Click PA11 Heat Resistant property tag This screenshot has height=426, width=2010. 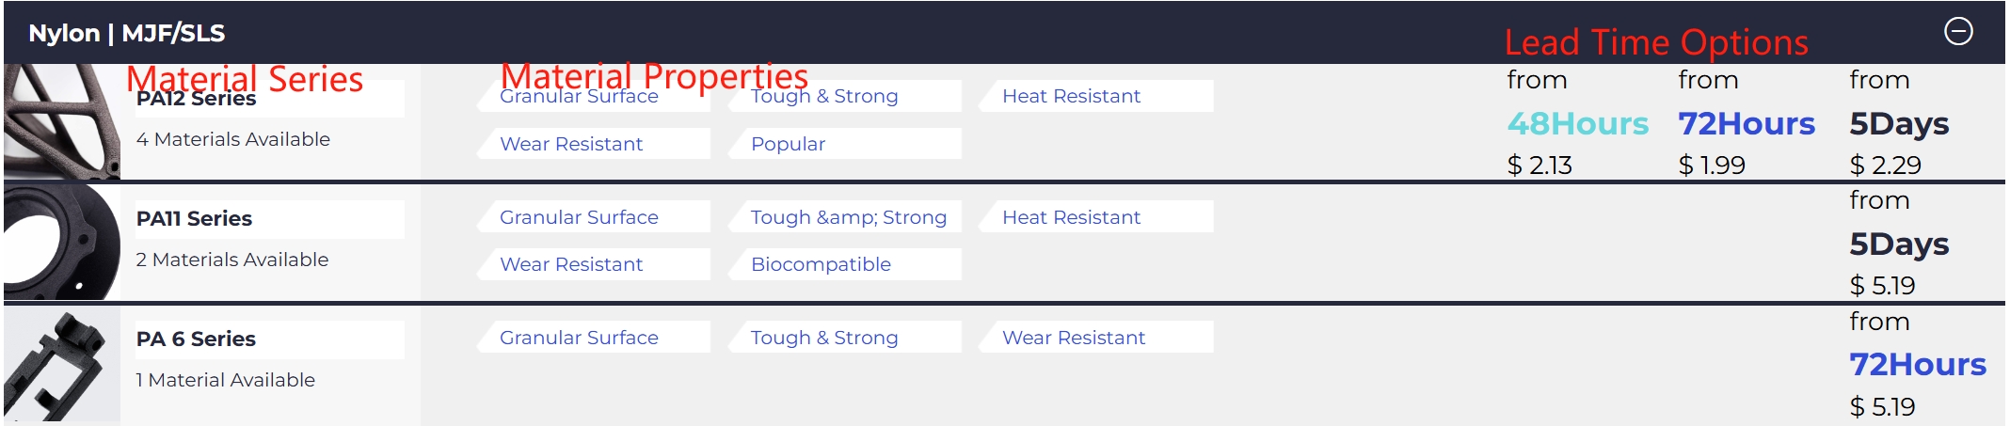1071,217
